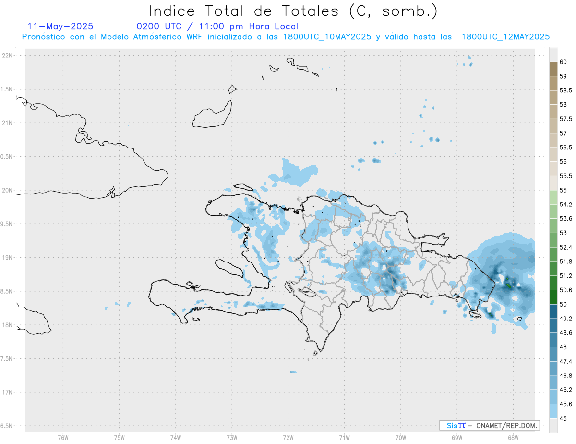
Task: Click the light blue swatch between 45 and 45.6
Action: [553, 411]
